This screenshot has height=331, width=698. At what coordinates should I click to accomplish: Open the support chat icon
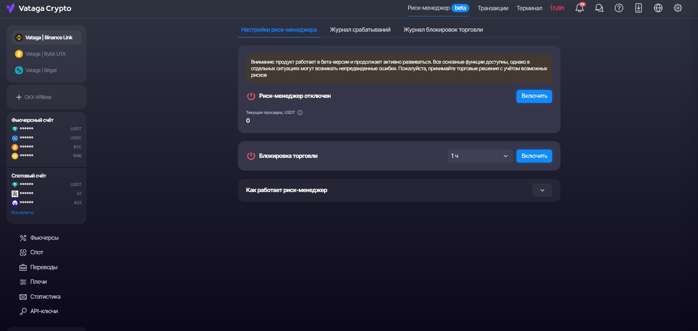coord(599,8)
